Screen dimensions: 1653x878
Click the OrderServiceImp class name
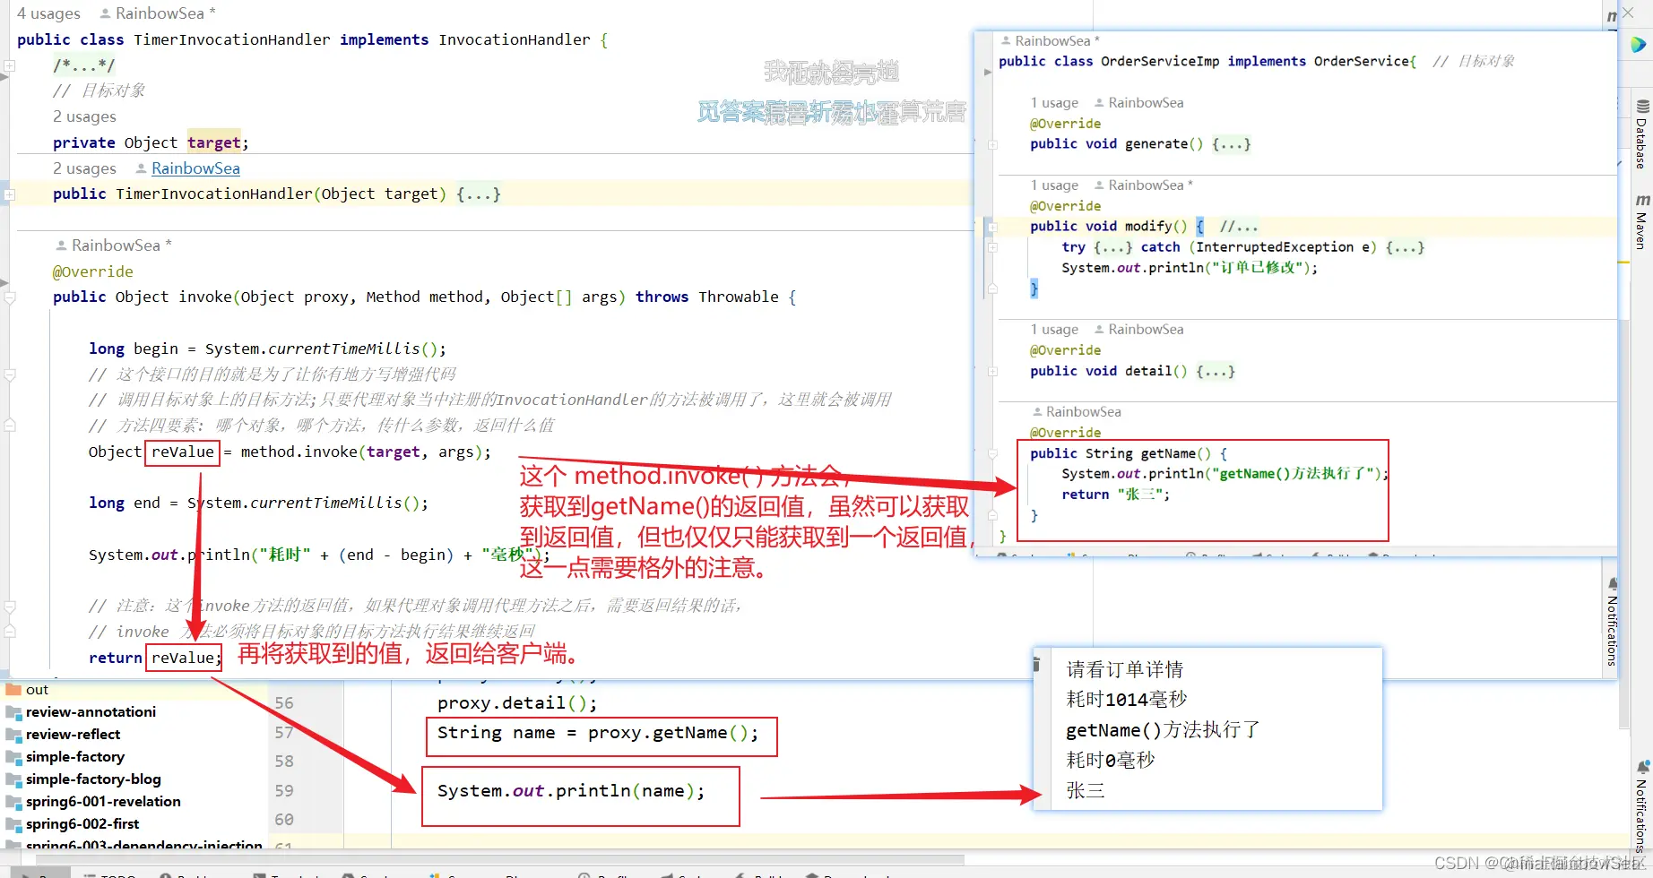click(x=1160, y=62)
